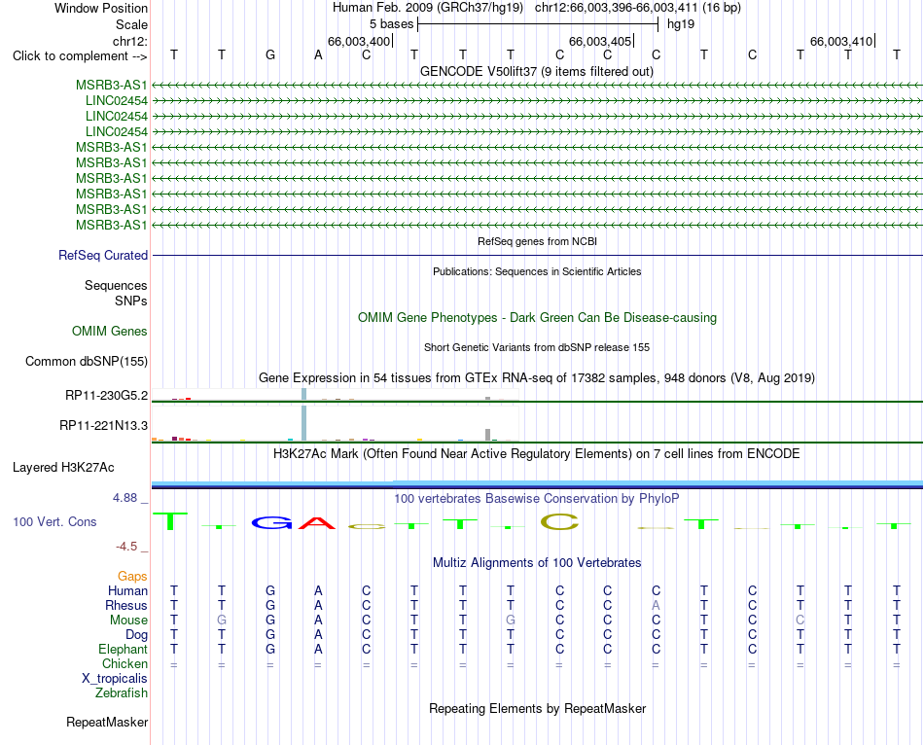This screenshot has height=745, width=924.
Task: Click the 4.88 upper conservation scale value
Action: tap(124, 497)
